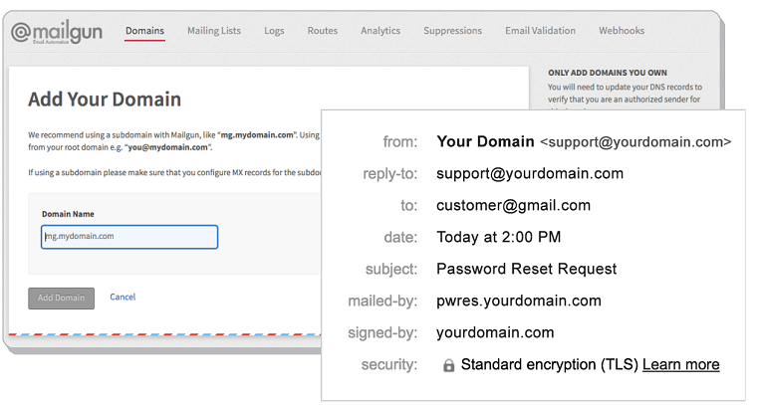The image size is (757, 405).
Task: Click the Add Your Domain heading
Action: click(x=105, y=100)
